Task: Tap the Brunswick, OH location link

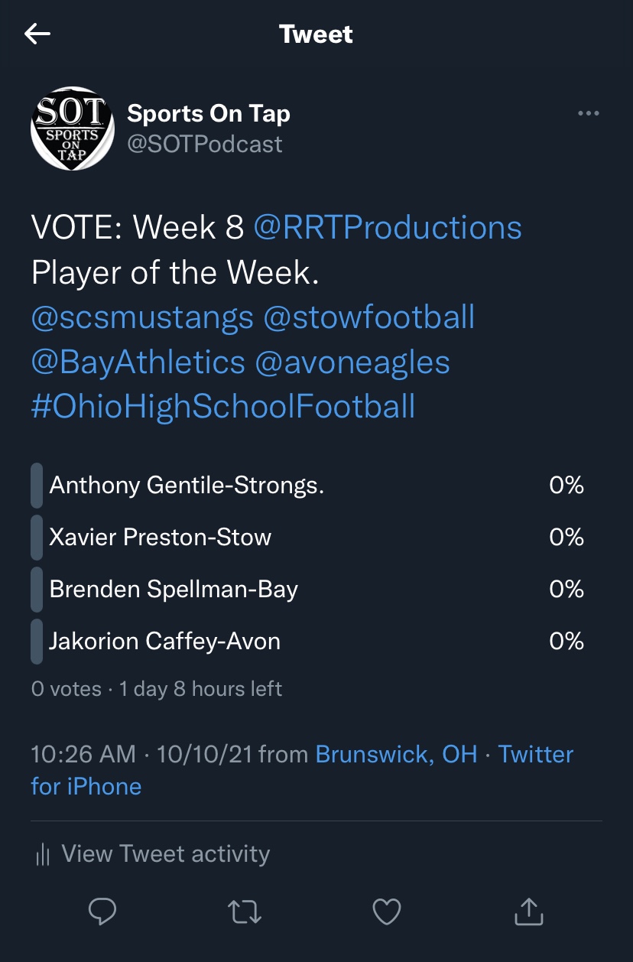Action: (396, 754)
